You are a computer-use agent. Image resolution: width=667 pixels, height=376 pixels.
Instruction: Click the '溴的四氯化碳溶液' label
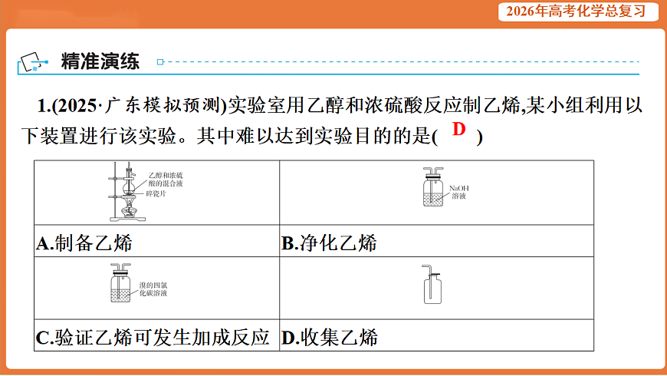[x=153, y=289]
